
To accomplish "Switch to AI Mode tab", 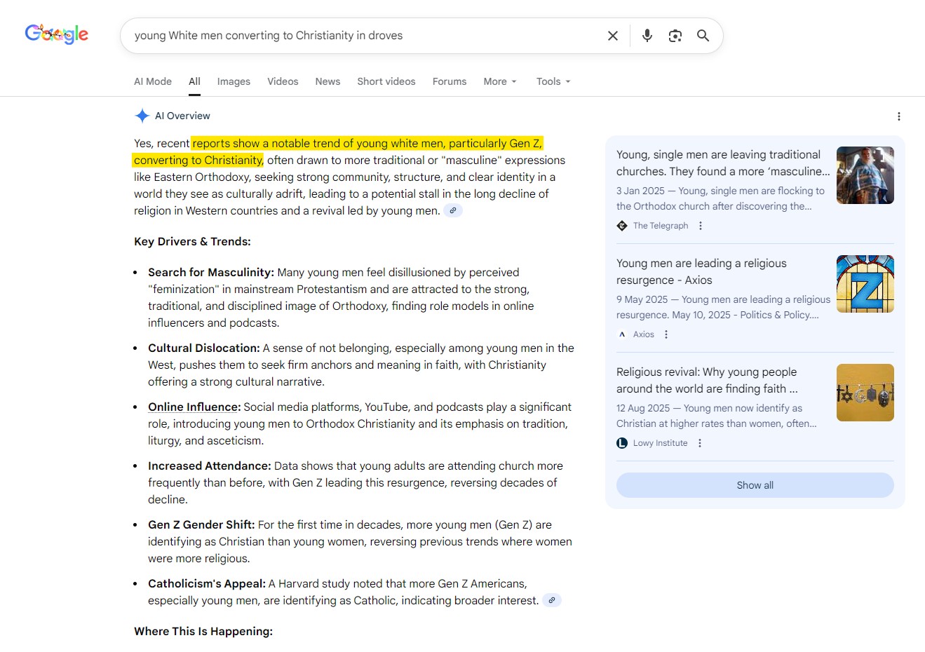I will pos(153,81).
